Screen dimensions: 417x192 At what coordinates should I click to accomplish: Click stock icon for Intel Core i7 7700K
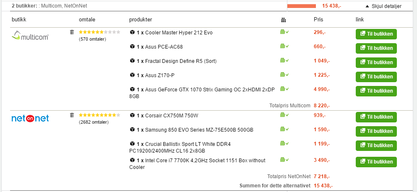[x=284, y=160]
